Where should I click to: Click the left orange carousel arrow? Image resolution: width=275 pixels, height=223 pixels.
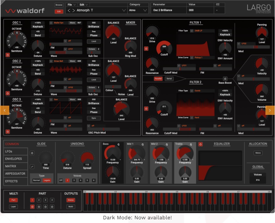coord(5,110)
